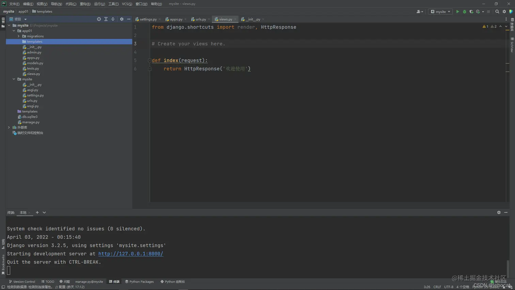This screenshot has height=290, width=515.
Task: Expand the 外部库 external libraries node
Action: (x=9, y=127)
